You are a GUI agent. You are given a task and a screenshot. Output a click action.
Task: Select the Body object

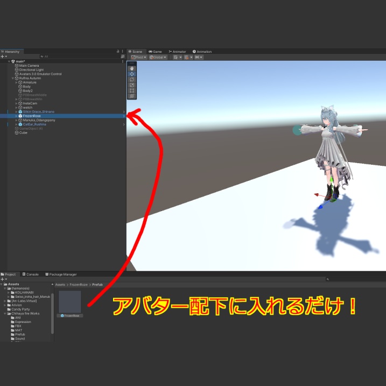tap(26, 87)
